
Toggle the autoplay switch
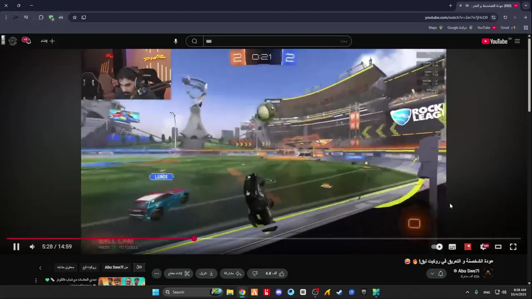tap(437, 247)
